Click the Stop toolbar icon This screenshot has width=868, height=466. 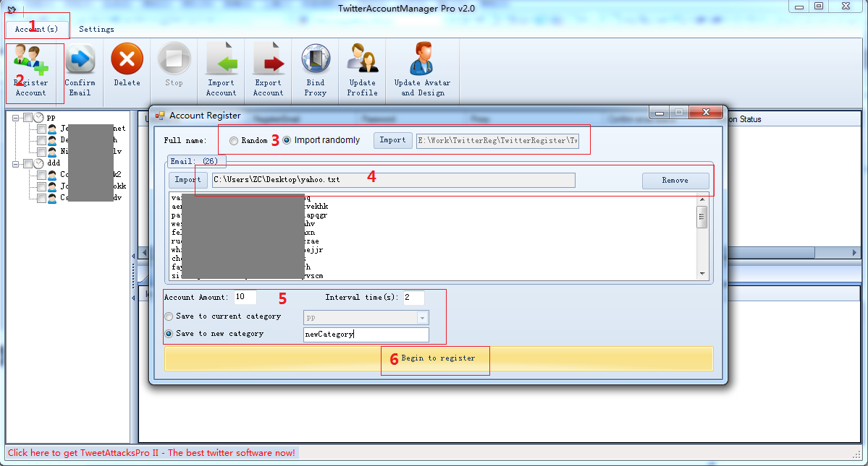(x=174, y=59)
